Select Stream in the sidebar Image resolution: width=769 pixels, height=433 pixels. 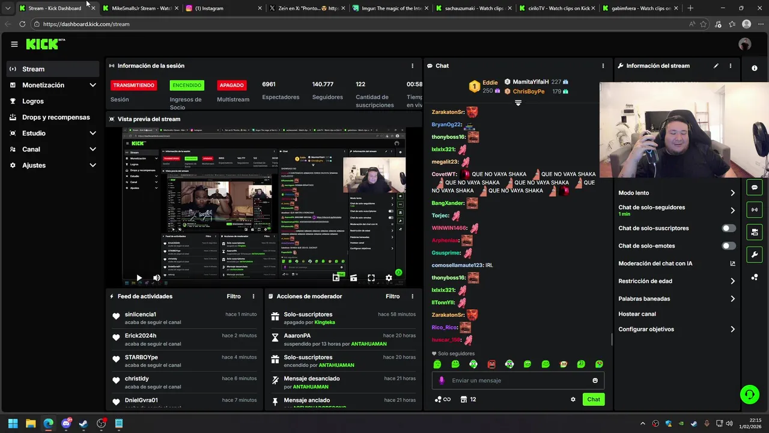click(x=53, y=69)
